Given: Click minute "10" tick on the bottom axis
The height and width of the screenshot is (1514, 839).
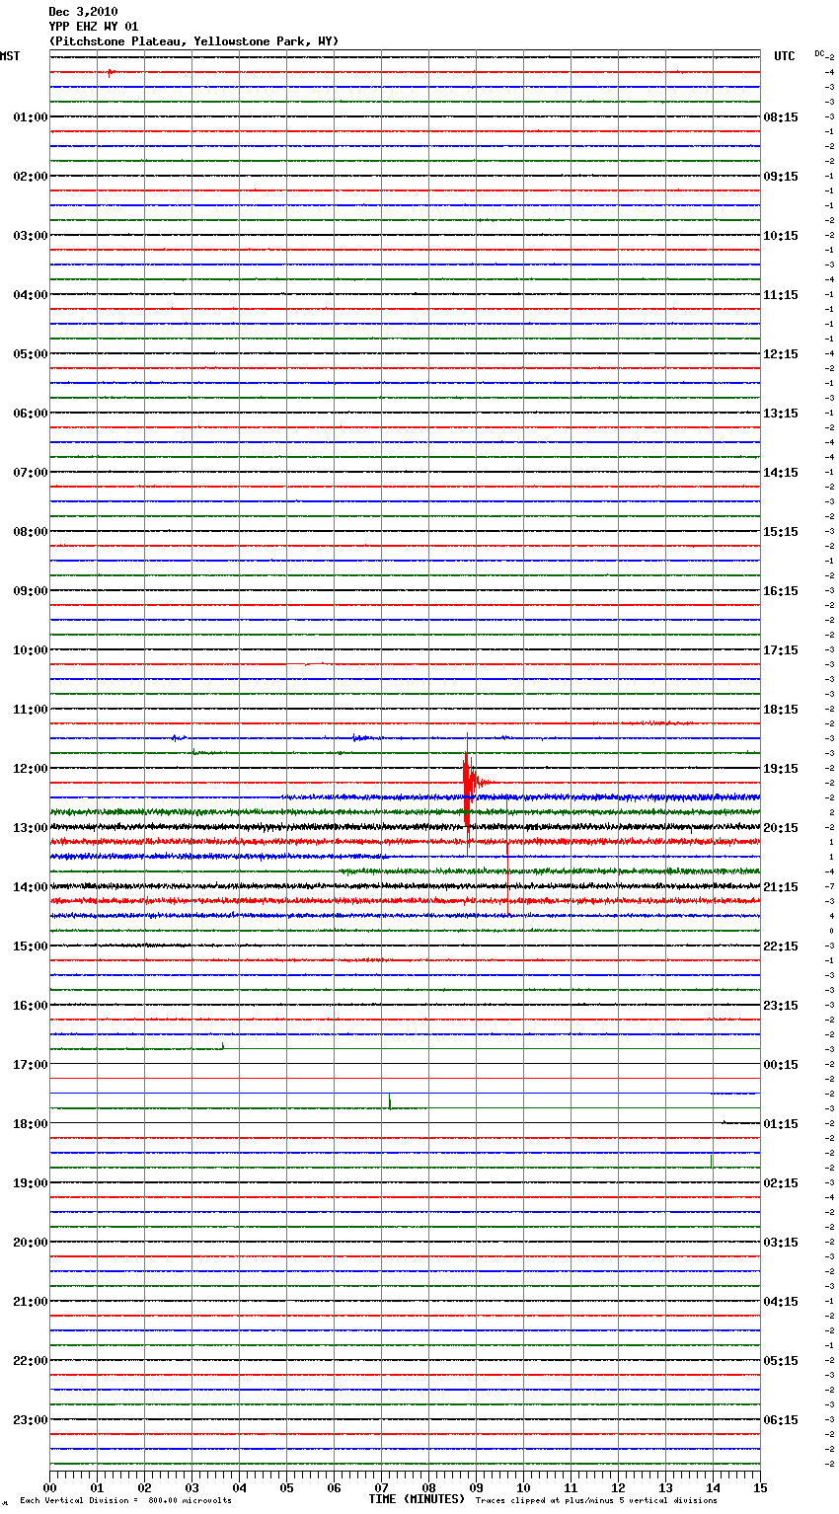Looking at the screenshot, I should pyautogui.click(x=523, y=1487).
